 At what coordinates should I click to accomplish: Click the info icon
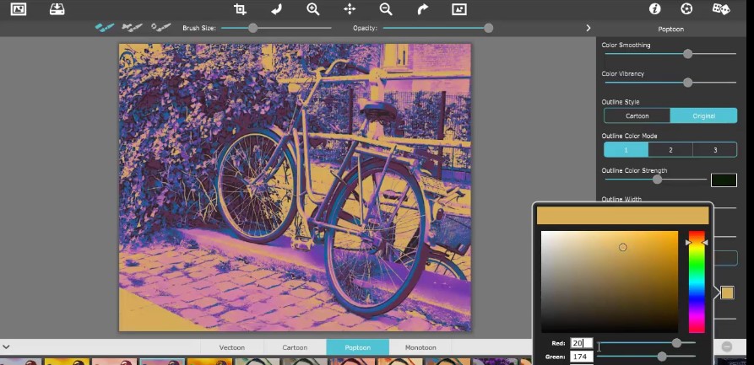[654, 9]
